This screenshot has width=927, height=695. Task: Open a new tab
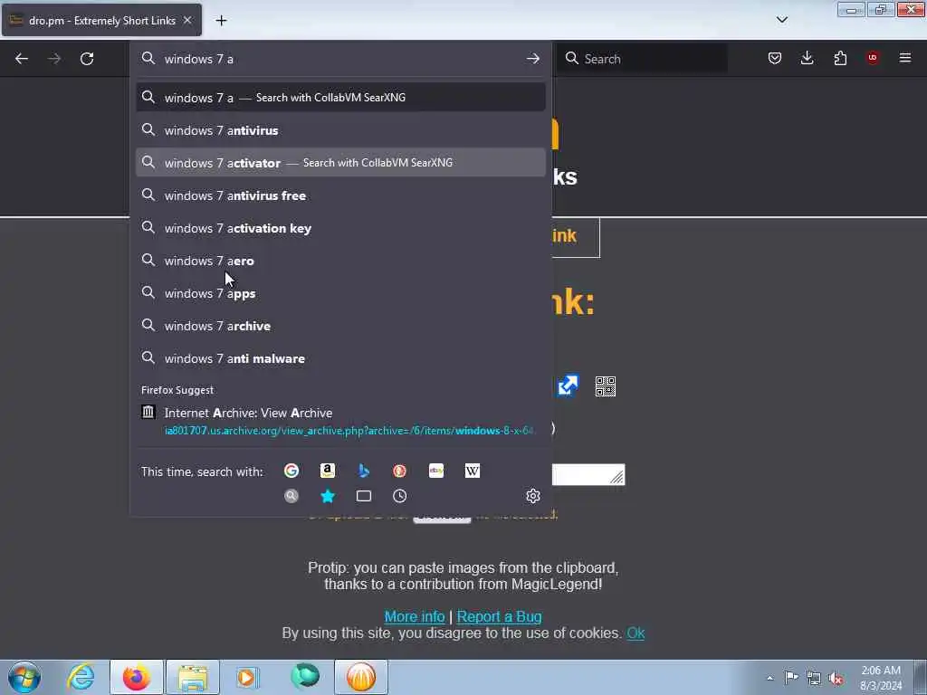click(221, 20)
